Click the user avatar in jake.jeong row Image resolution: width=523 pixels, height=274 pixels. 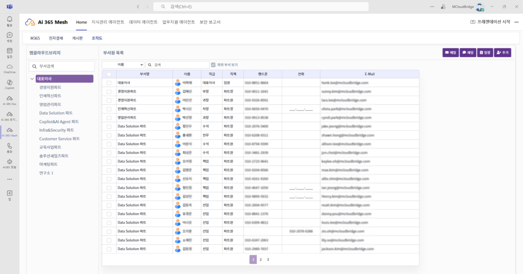click(x=177, y=126)
